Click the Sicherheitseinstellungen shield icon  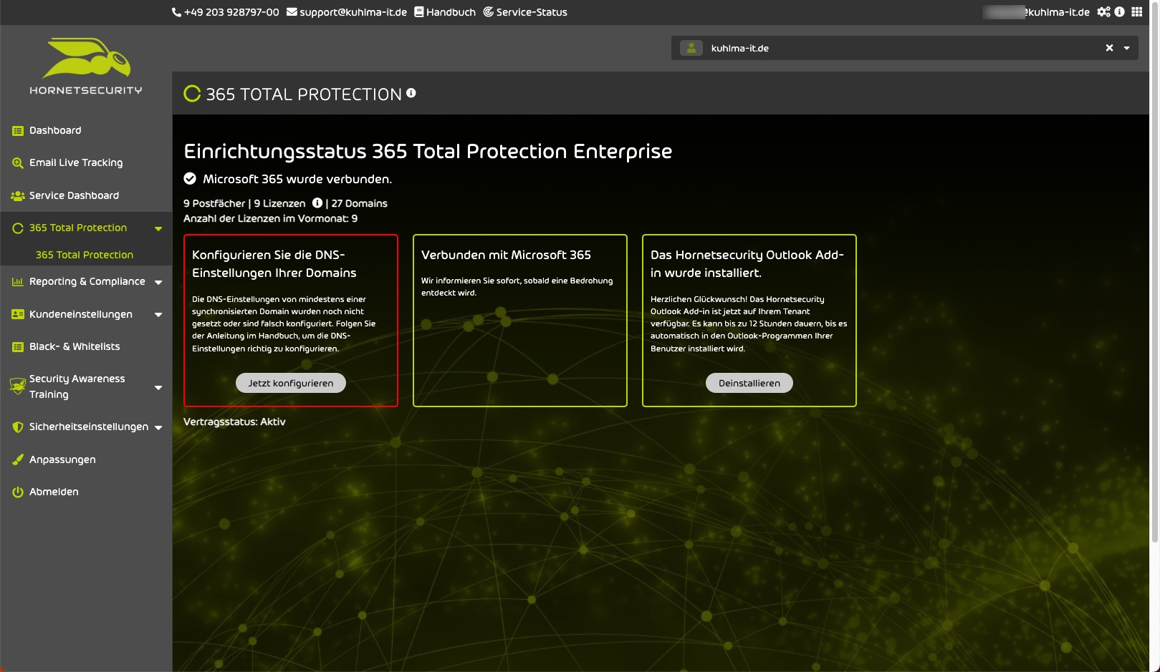18,427
